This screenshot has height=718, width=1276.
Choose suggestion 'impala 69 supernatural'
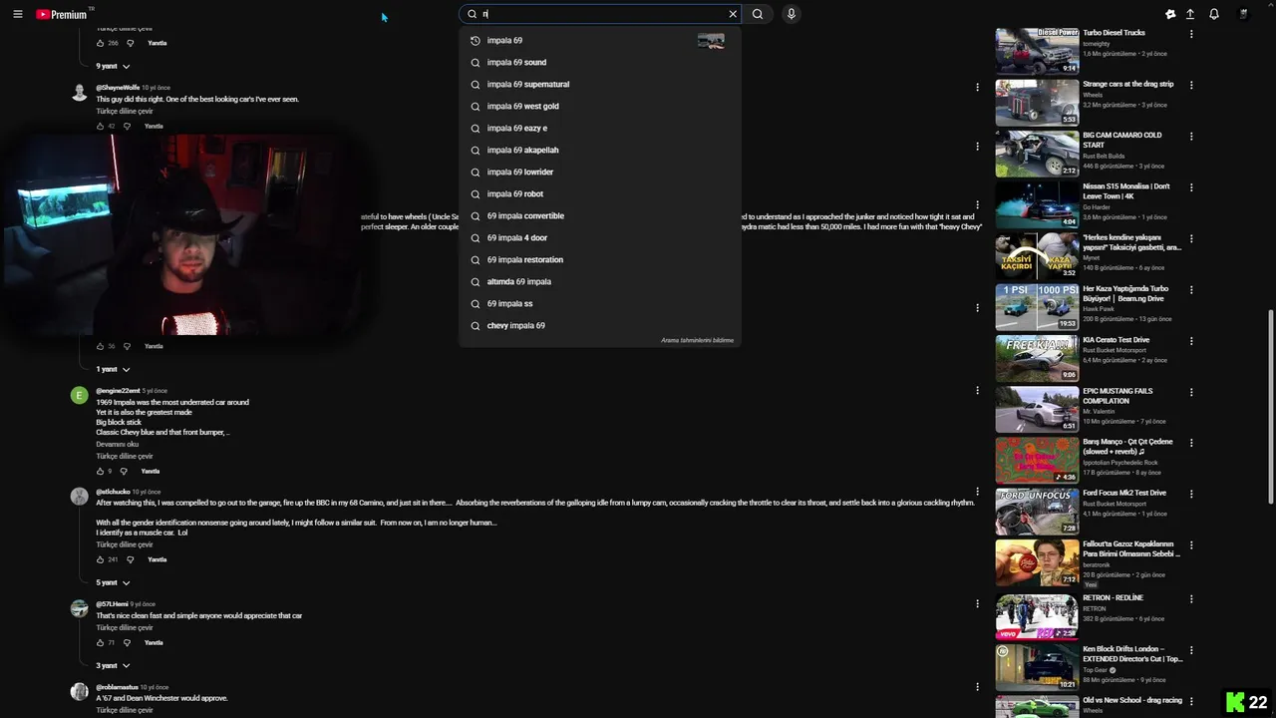coord(599,84)
